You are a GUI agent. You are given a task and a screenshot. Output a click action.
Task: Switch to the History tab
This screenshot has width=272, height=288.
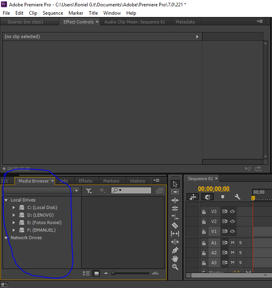tap(137, 181)
